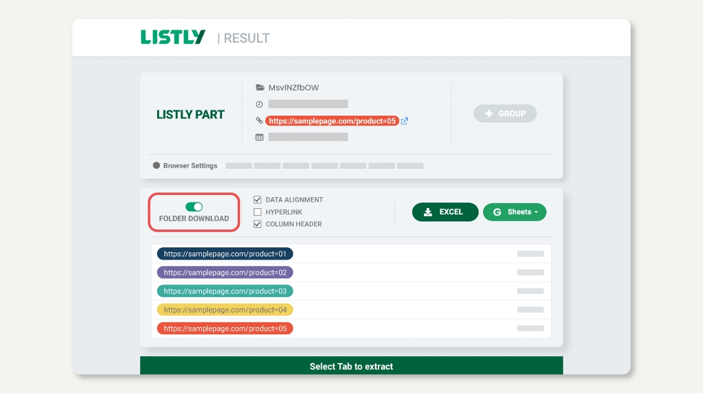The width and height of the screenshot is (703, 394).
Task: Click the table calendar icon
Action: pyautogui.click(x=260, y=137)
